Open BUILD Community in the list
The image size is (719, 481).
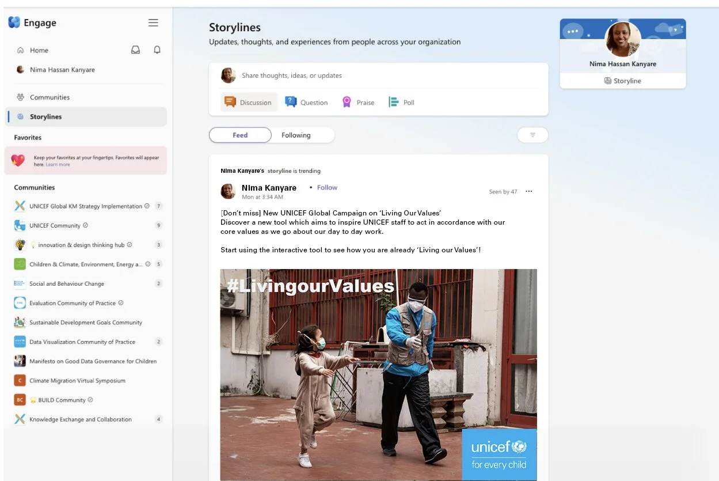[62, 400]
